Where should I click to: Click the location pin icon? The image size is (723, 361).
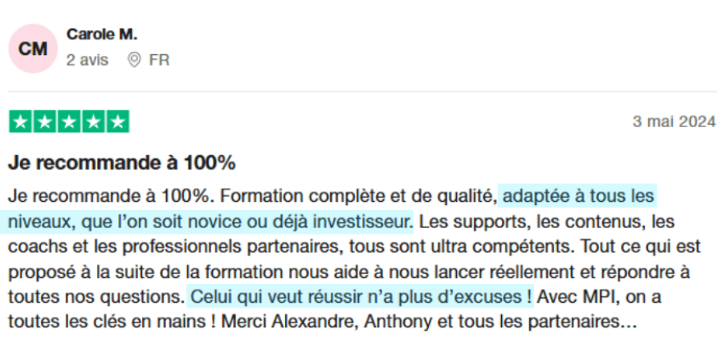tap(134, 60)
